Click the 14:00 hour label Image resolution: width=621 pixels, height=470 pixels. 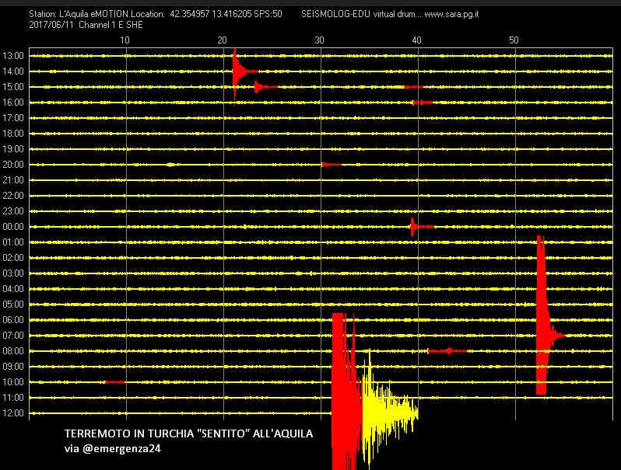pos(13,71)
